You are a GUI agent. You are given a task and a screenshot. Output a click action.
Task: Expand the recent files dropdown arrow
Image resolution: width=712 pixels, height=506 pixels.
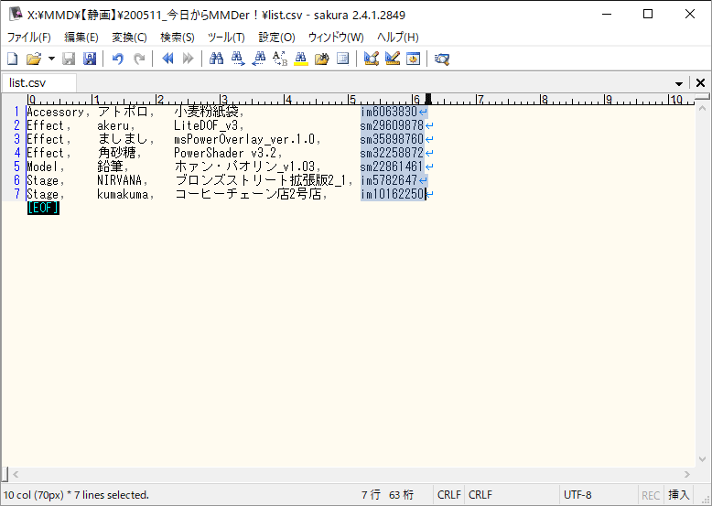pyautogui.click(x=51, y=59)
